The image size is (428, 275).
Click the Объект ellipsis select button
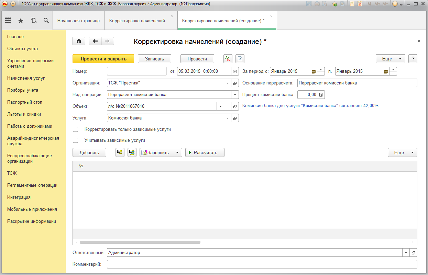tap(228, 106)
